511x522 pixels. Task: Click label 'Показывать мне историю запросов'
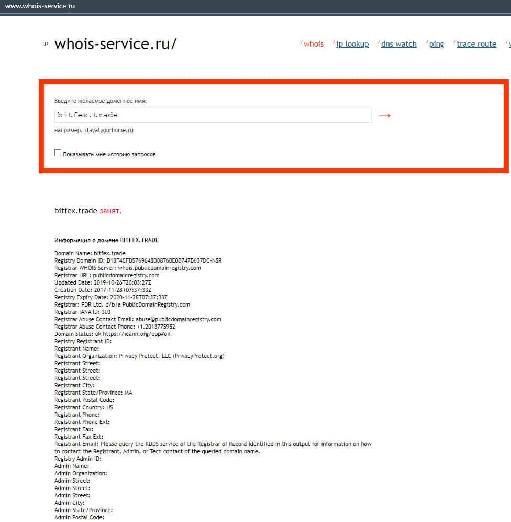109,154
